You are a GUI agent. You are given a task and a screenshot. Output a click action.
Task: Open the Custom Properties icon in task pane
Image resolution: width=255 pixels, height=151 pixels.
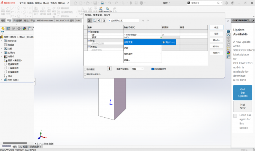coord(228,57)
